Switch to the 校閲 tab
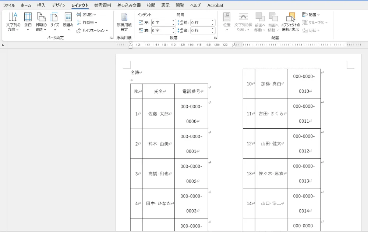This screenshot has height=232, width=368. pyautogui.click(x=151, y=5)
